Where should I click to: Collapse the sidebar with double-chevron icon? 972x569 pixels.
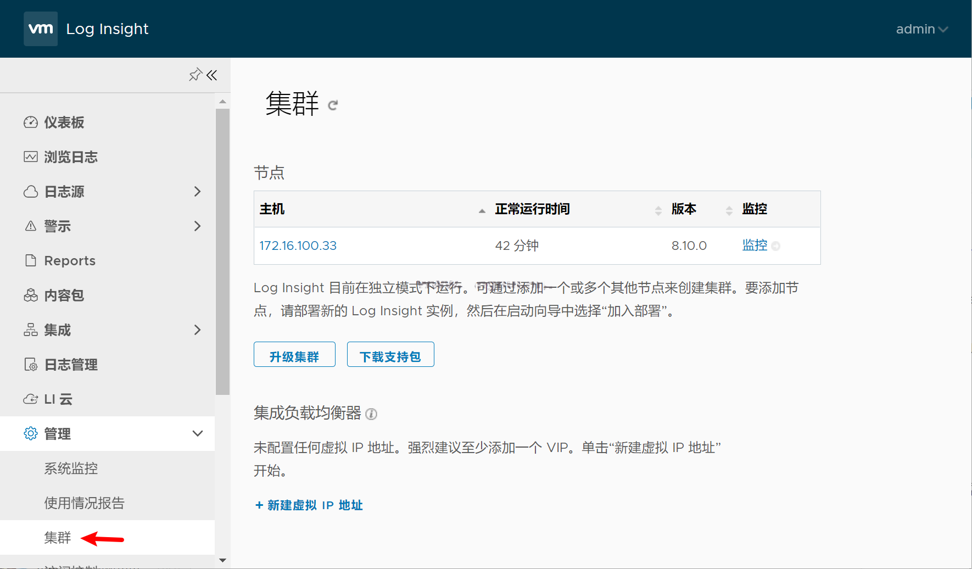(x=212, y=75)
